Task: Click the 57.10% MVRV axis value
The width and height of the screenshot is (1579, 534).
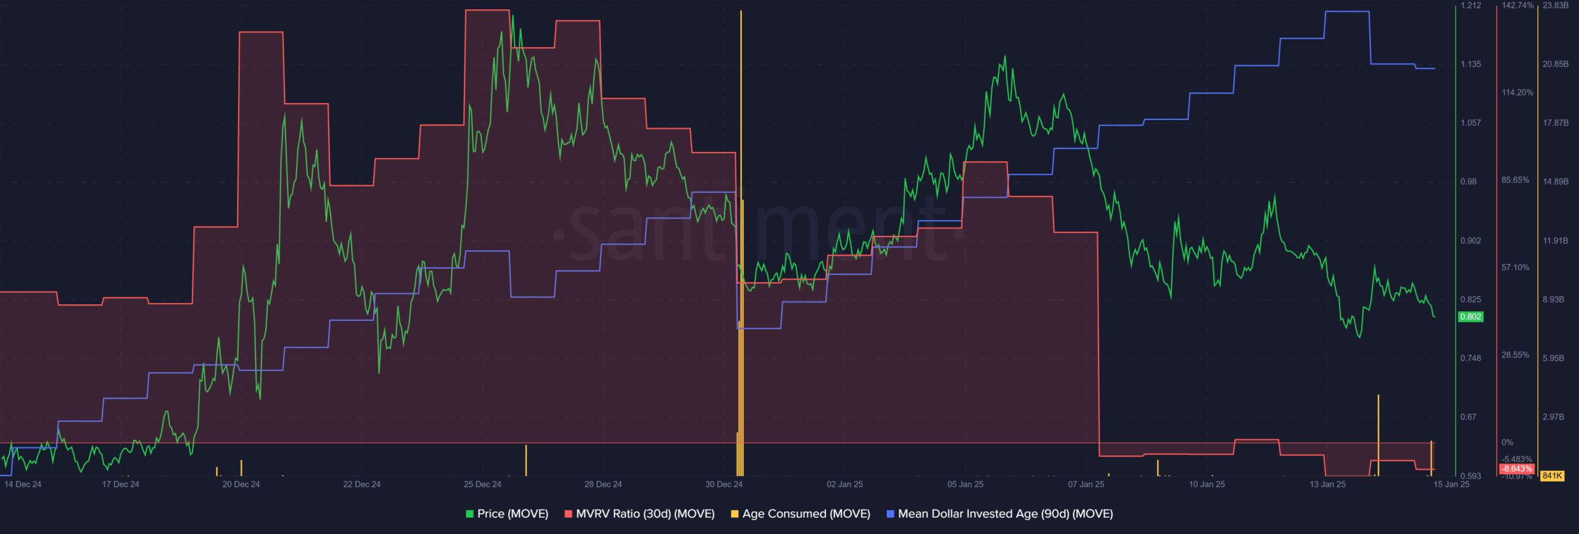Action: [1515, 267]
